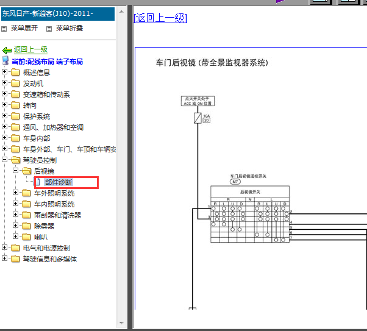Image resolution: width=367 pixels, height=331 pixels.
Task: Select the 通风、加热器和空调 tree label
Action: point(54,127)
